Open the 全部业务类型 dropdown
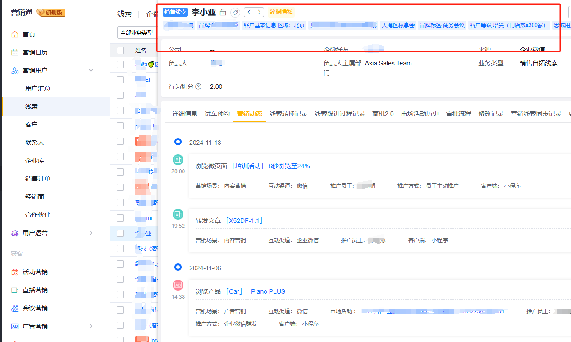 pos(137,33)
